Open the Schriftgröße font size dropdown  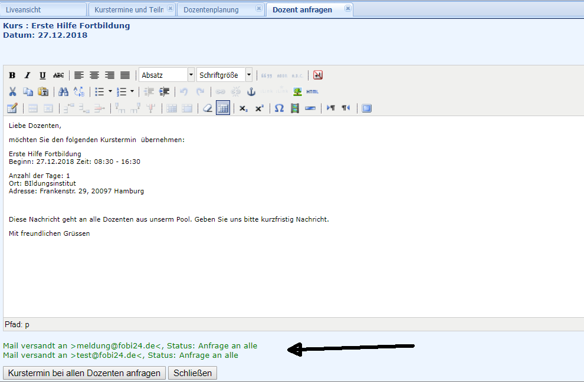coord(224,75)
